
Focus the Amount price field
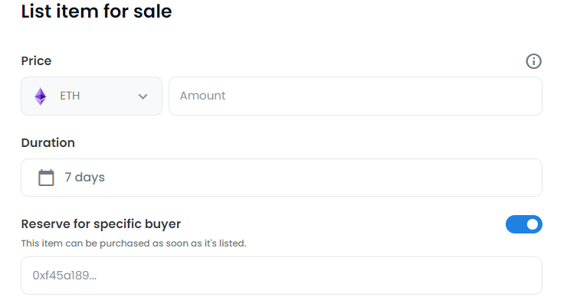pos(356,96)
